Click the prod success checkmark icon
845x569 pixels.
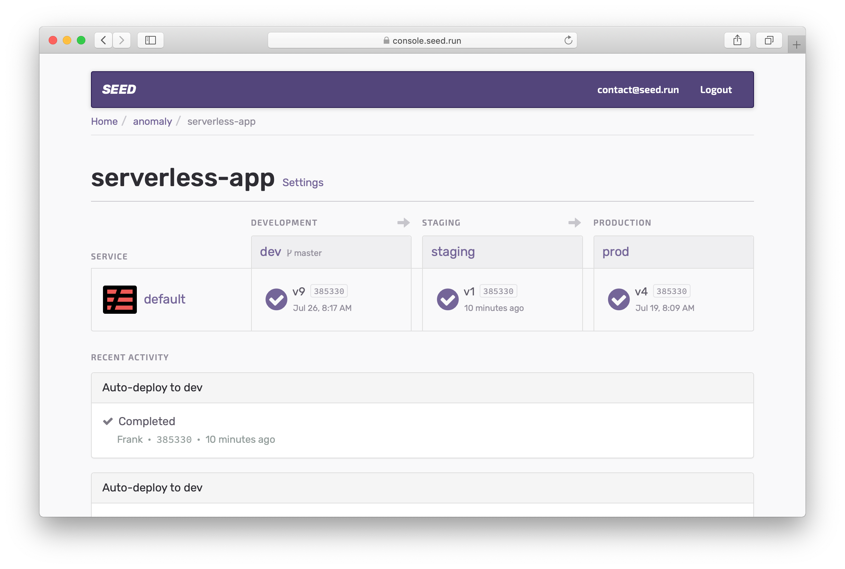(619, 299)
